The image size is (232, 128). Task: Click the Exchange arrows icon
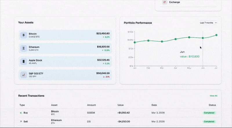(x=164, y=2)
